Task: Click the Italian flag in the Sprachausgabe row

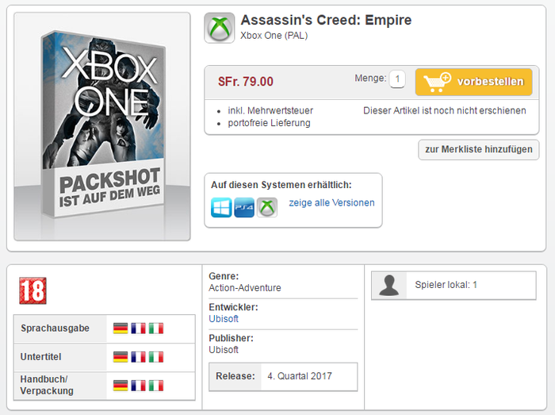Action: pos(156,329)
